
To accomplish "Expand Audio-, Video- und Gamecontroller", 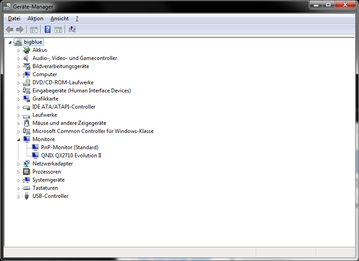I will [19, 59].
